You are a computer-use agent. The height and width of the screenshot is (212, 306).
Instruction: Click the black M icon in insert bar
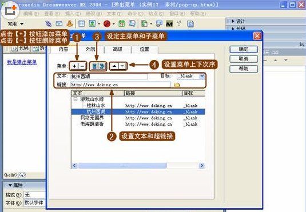(169, 24)
